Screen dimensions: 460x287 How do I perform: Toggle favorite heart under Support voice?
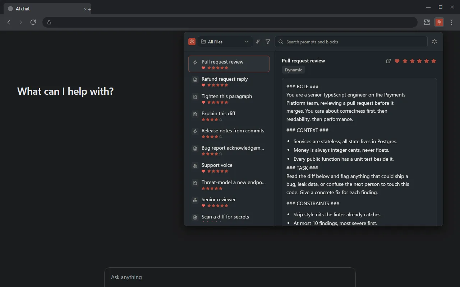click(203, 171)
